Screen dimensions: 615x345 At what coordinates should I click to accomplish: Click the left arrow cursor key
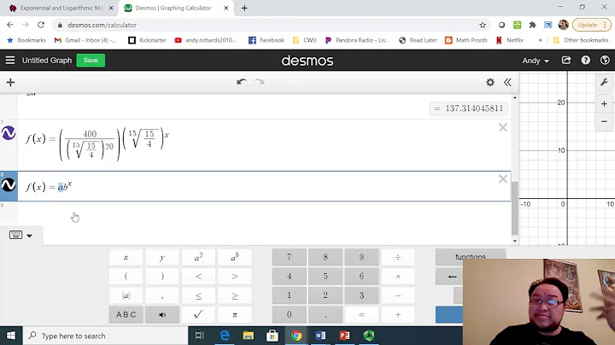452,277
